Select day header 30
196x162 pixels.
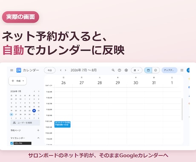tap(136, 83)
